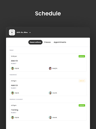Open tomorrow's 4:30 pm Adult GI title
Image resolution: width=96 pixels, height=129 pixels.
pyautogui.click(x=14, y=85)
